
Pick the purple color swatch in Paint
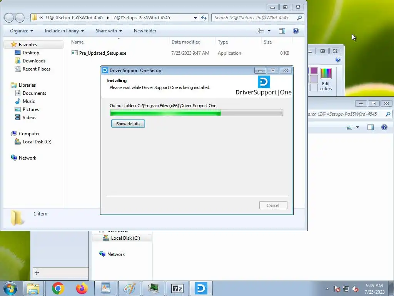point(314,71)
